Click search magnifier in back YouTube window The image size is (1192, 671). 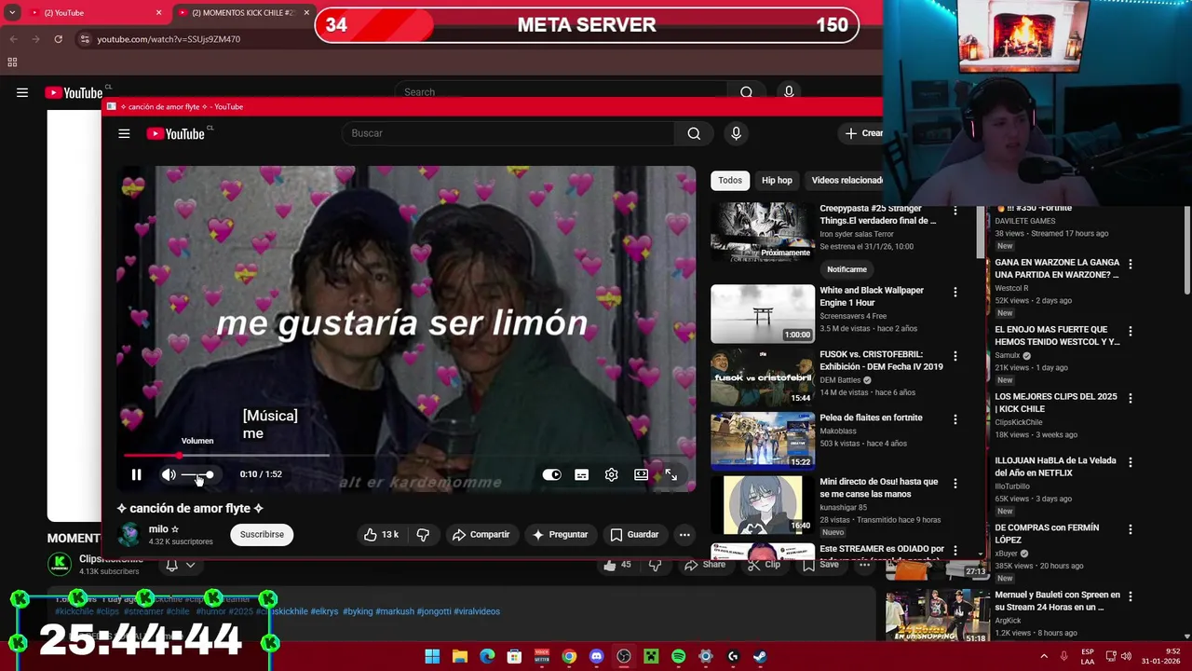[x=746, y=92]
